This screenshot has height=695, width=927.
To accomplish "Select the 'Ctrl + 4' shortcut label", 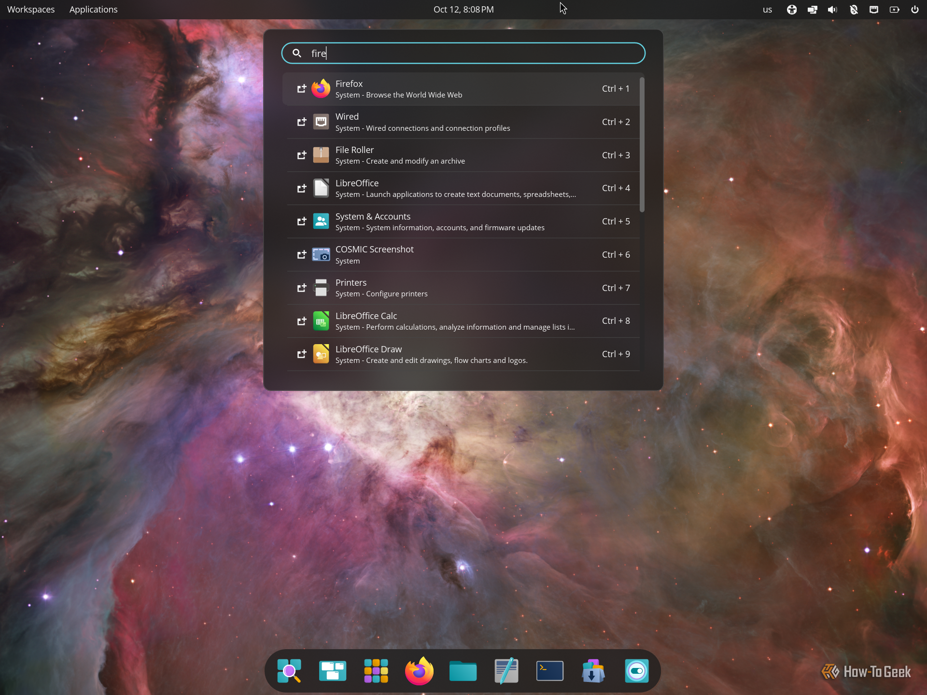I will pyautogui.click(x=616, y=188).
